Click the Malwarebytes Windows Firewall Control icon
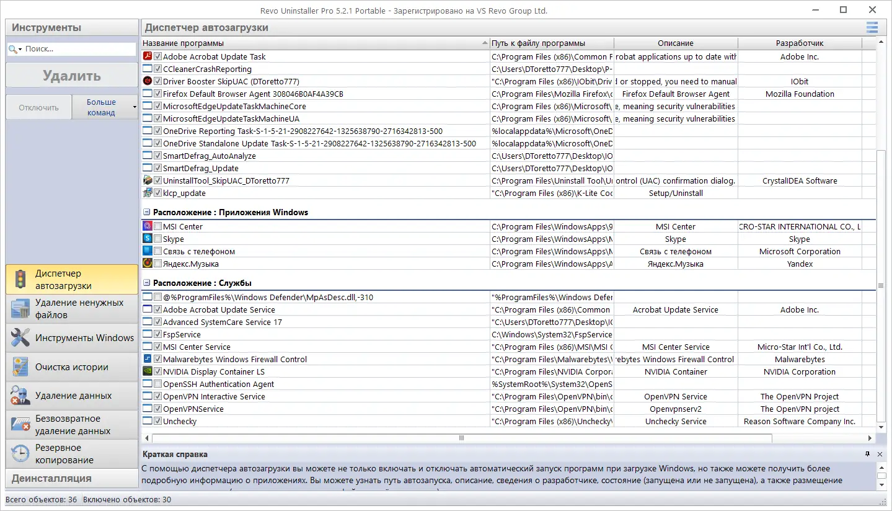The image size is (892, 511). pos(148,359)
